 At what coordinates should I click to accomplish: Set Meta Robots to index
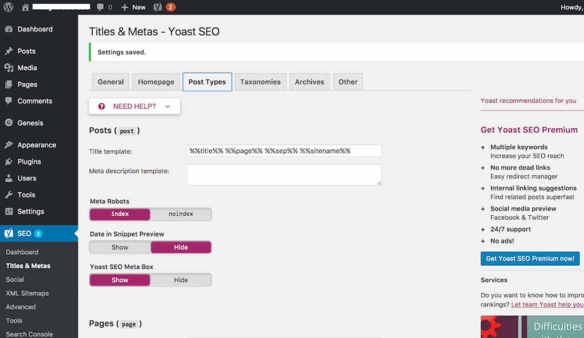coord(120,214)
